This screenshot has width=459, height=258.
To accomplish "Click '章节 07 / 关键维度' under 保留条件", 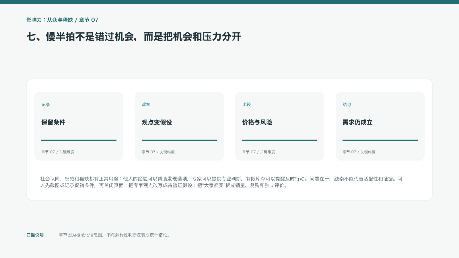I will [58, 152].
